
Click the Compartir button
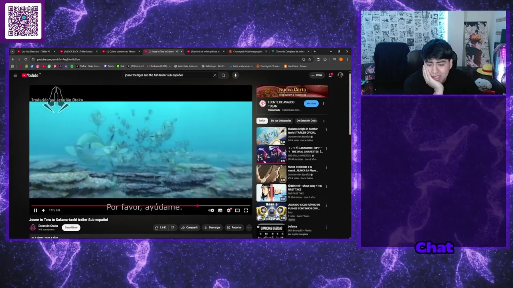click(190, 228)
